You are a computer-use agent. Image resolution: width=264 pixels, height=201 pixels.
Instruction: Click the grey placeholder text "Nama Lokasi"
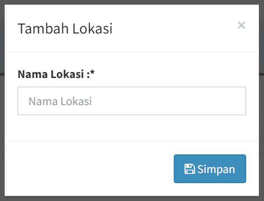pyautogui.click(x=60, y=101)
